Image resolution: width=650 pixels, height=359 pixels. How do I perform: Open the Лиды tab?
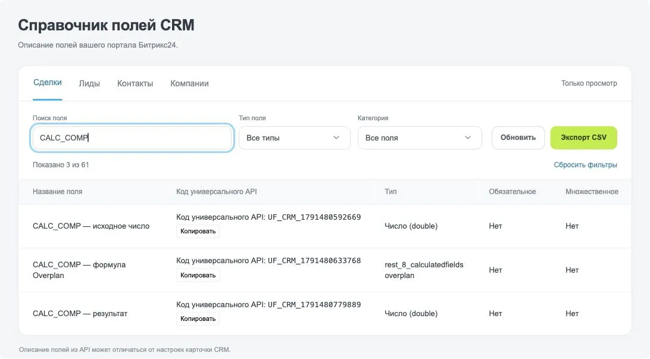click(89, 83)
